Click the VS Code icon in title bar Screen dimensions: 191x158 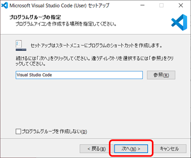5,5
